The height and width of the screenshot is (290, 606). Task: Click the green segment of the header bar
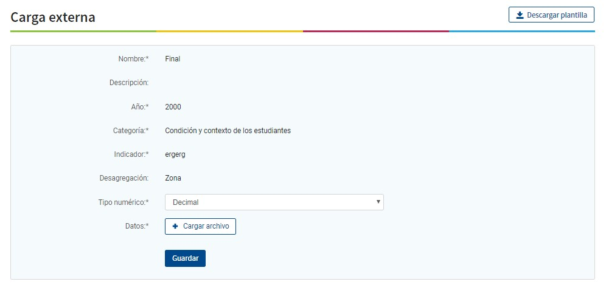(x=83, y=31)
